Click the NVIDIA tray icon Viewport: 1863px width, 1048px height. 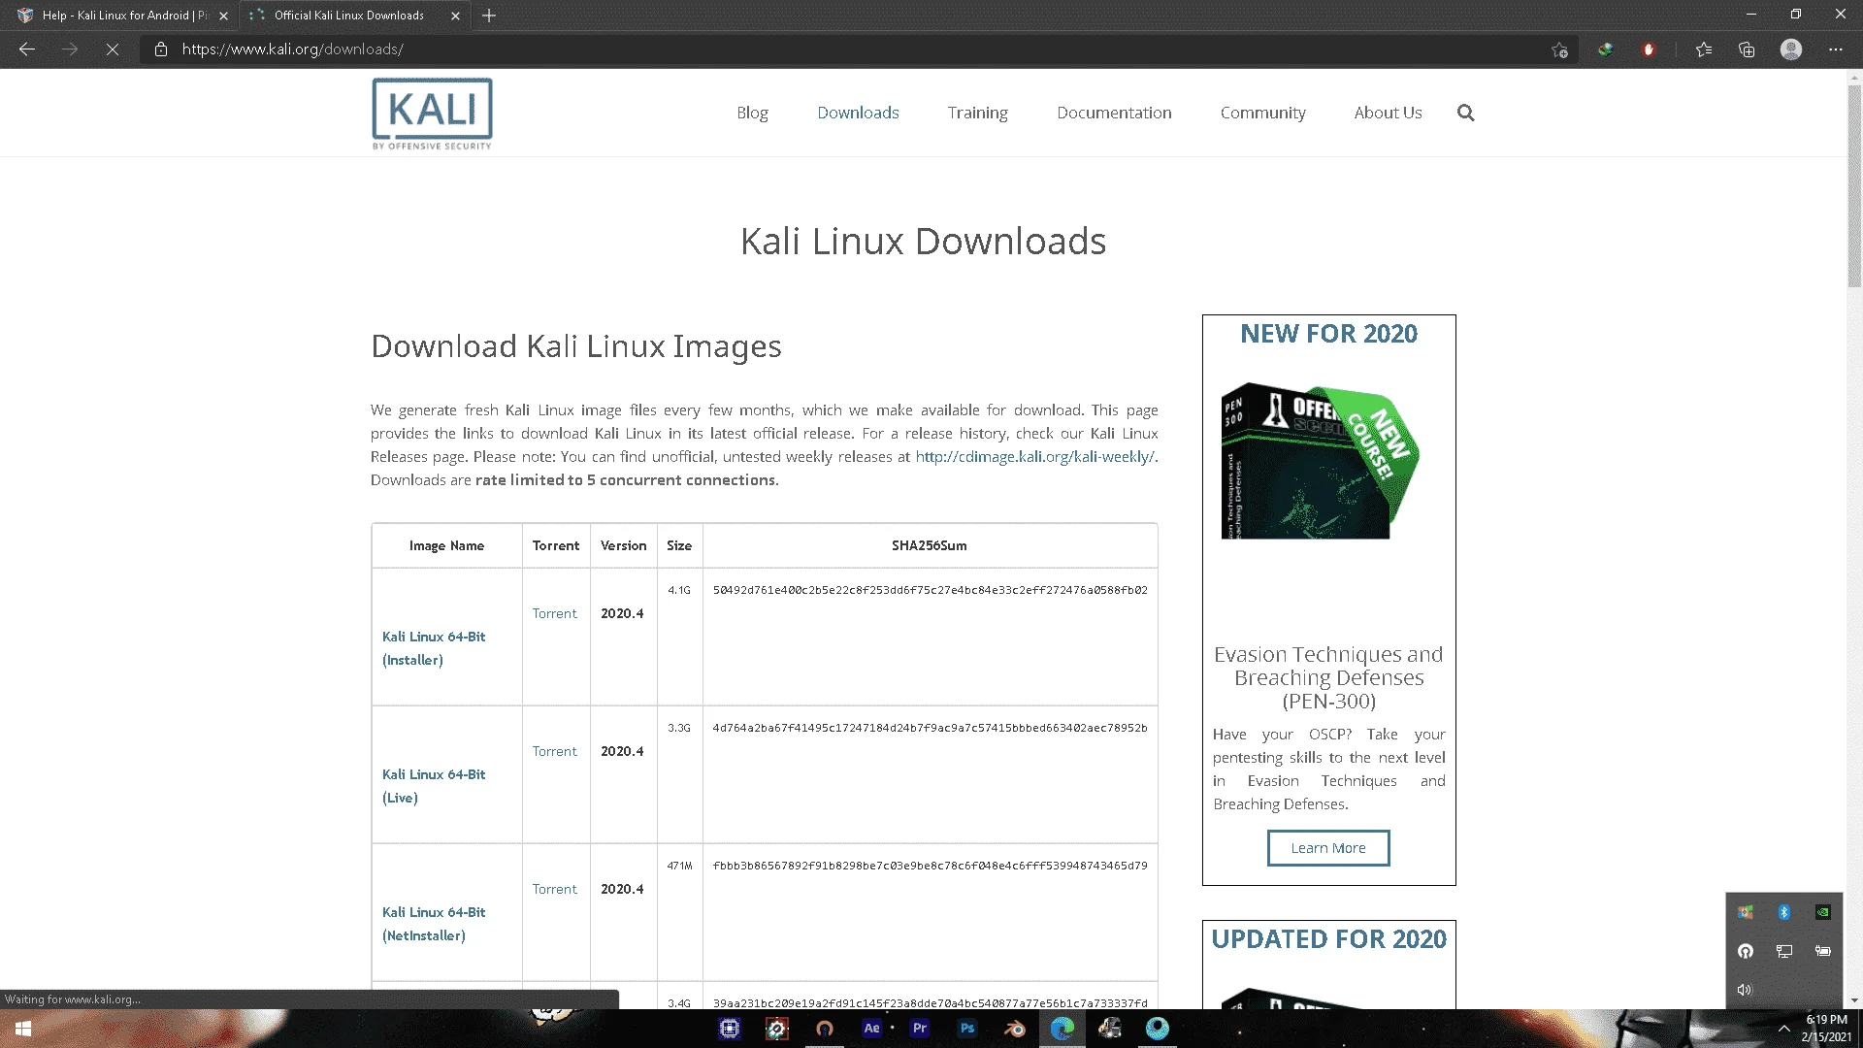[1823, 912]
